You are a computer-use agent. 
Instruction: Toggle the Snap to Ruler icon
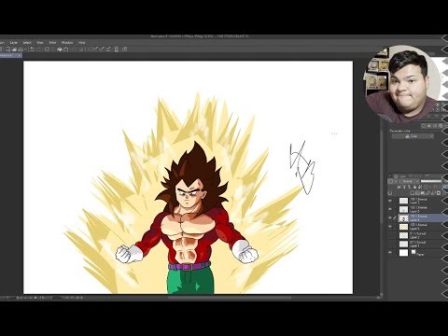[x=95, y=49]
